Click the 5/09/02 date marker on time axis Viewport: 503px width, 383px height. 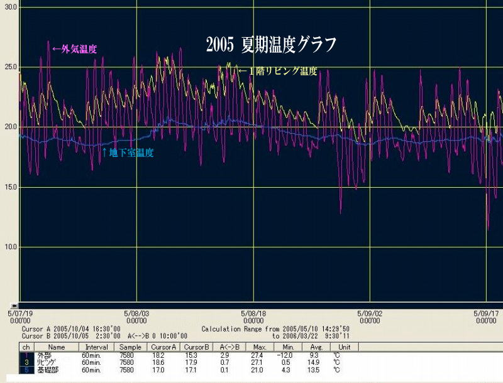pyautogui.click(x=369, y=313)
